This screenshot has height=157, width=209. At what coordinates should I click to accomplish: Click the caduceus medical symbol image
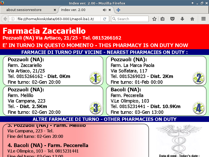coord(179,139)
